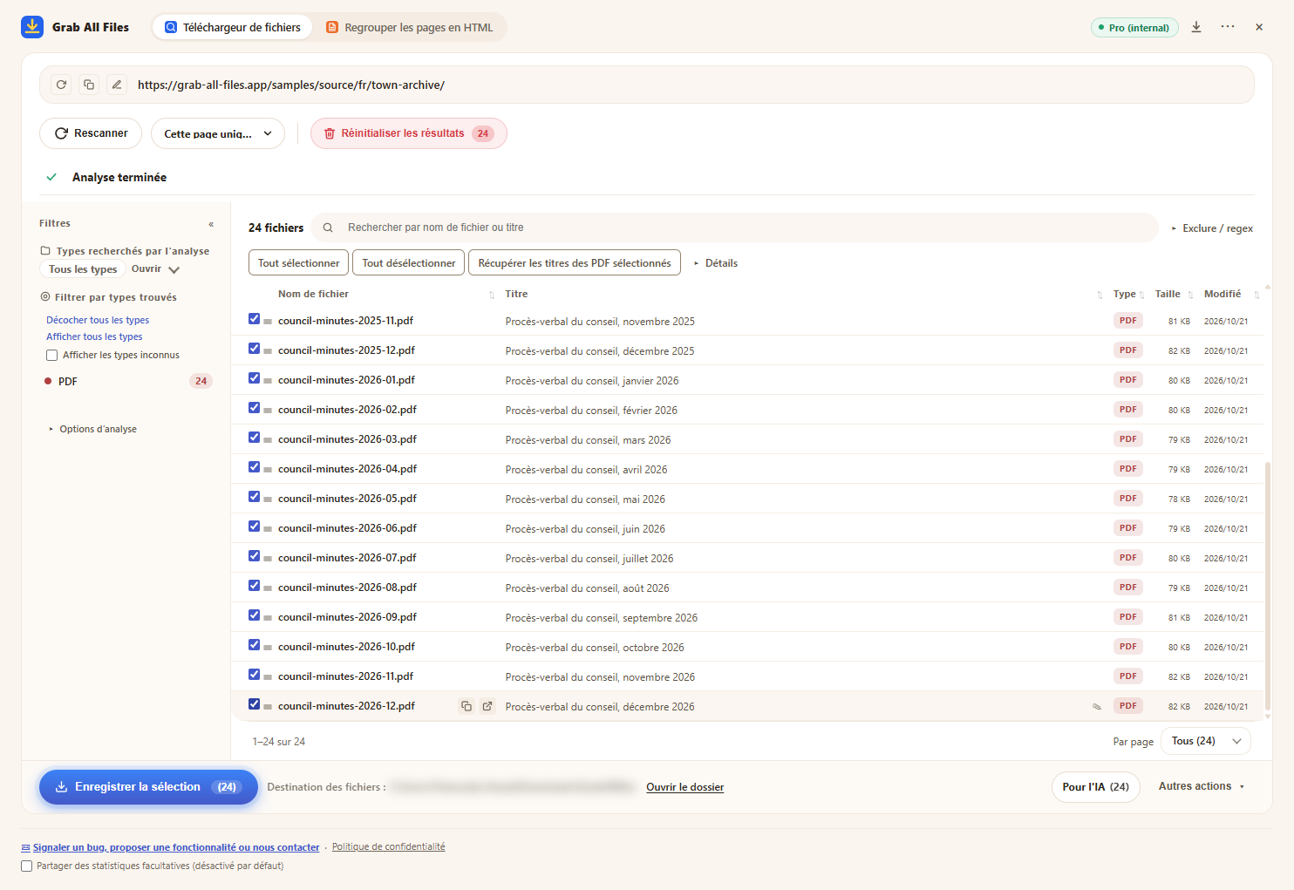Sort by the Titre column sort icon
Viewport: 1294px width, 890px height.
(1100, 295)
